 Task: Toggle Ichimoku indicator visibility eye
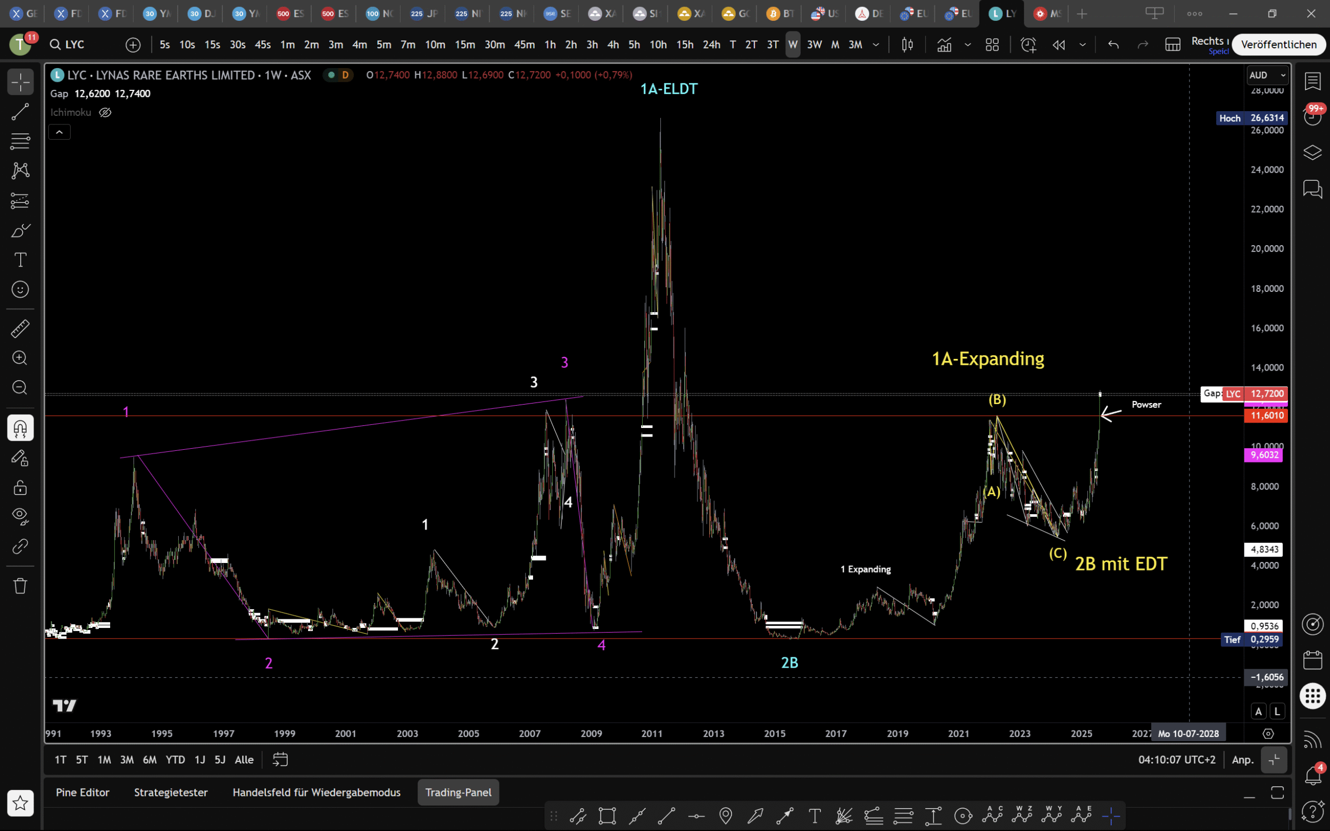105,113
